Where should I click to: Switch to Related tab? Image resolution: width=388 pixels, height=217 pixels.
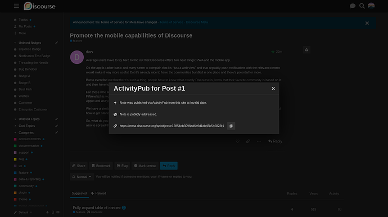coord(98,193)
